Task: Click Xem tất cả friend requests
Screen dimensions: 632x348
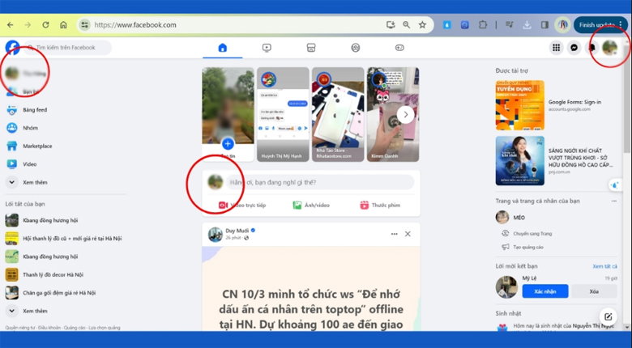Action: [604, 266]
